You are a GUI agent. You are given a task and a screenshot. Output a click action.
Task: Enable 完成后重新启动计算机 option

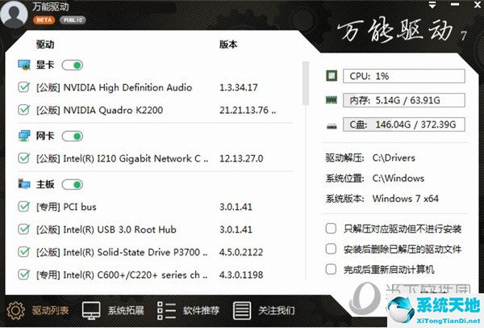(x=331, y=269)
